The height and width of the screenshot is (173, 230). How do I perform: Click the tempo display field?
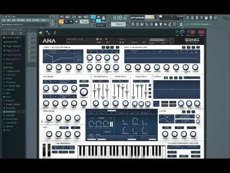pos(84,22)
